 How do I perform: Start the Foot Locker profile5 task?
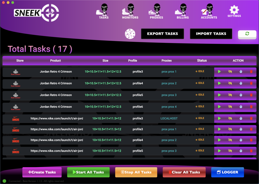[x=219, y=95]
